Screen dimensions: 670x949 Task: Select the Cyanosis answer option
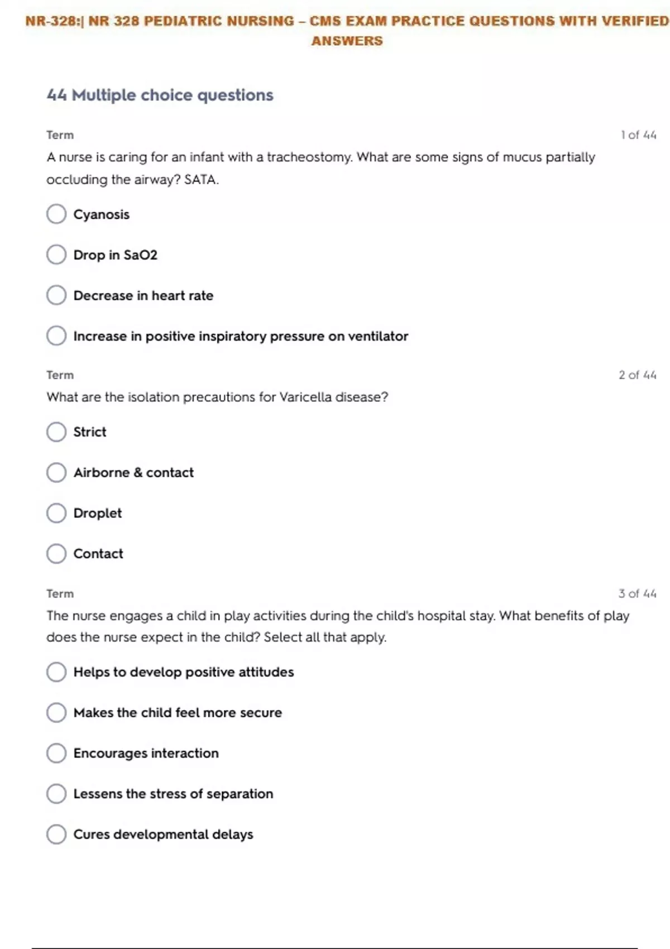tap(56, 214)
